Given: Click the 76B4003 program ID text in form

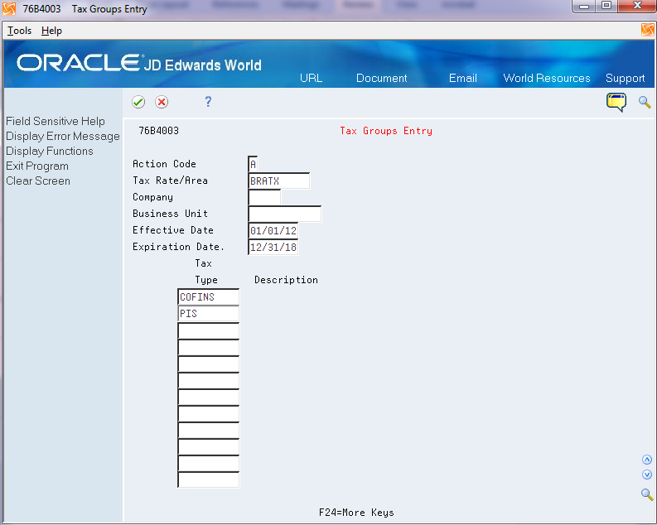Looking at the screenshot, I should pos(158,131).
